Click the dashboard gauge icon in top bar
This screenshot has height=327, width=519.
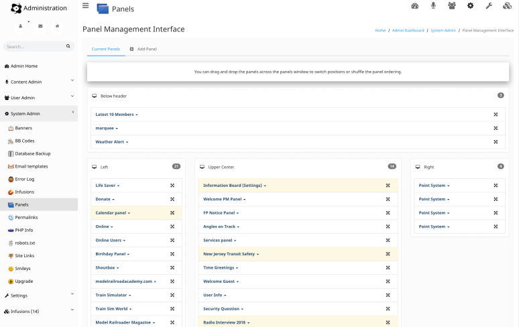(x=415, y=6)
